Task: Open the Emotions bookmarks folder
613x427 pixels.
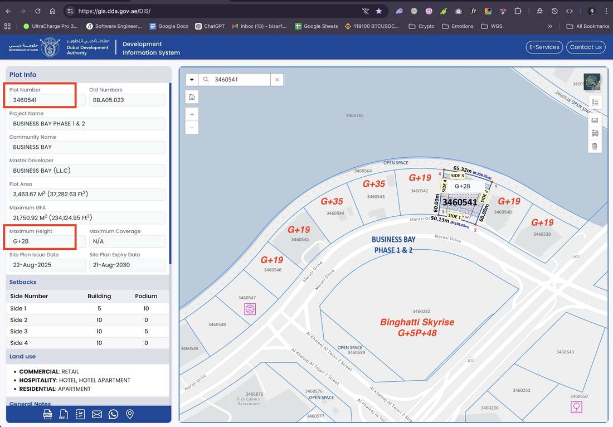Action: coord(458,26)
